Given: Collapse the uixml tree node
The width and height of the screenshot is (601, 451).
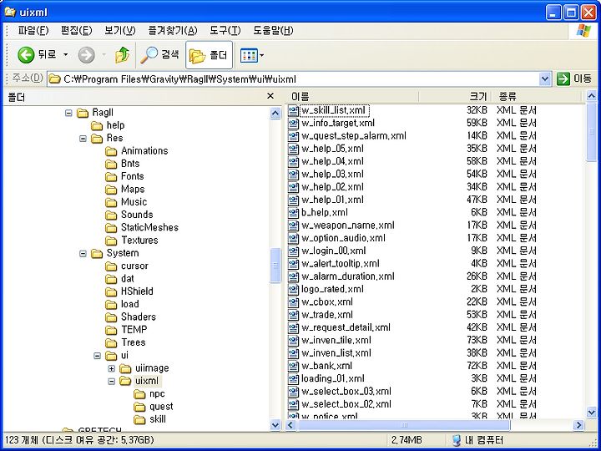Looking at the screenshot, I should [112, 381].
